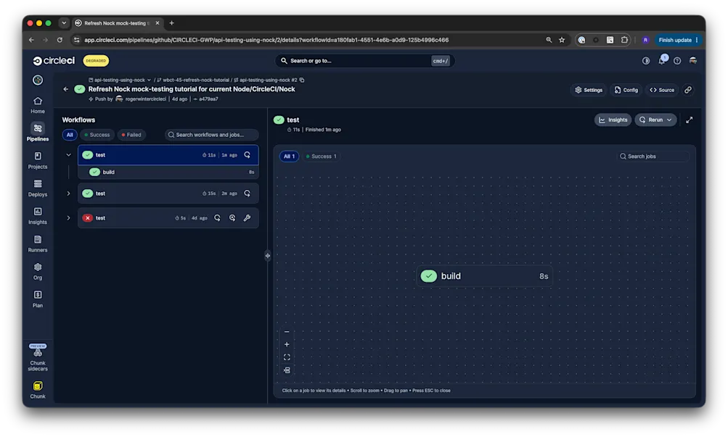Open the browser tab list chevron
The width and height of the screenshot is (728, 437).
(x=64, y=22)
